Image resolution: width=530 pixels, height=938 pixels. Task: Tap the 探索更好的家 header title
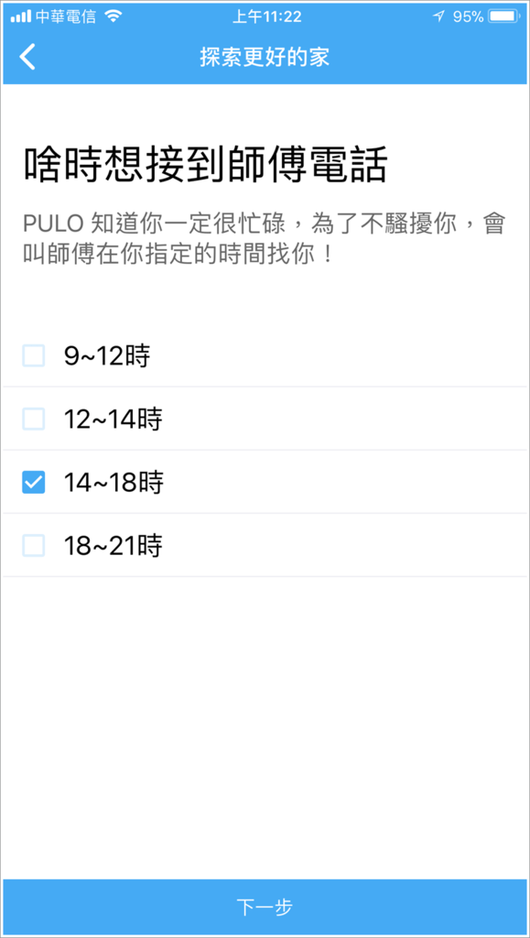coord(265,58)
